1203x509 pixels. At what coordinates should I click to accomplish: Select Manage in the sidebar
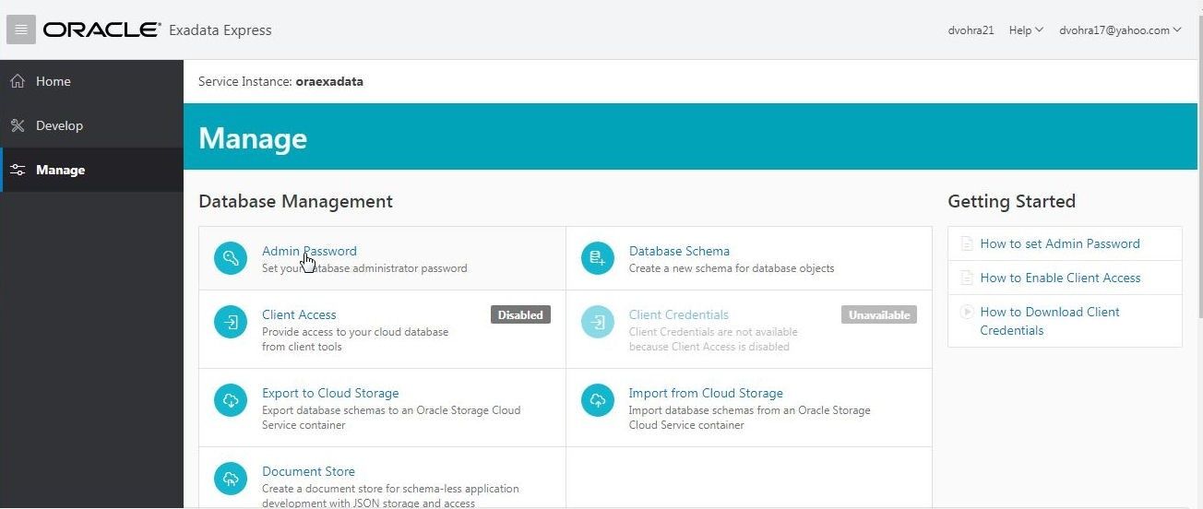[91, 170]
